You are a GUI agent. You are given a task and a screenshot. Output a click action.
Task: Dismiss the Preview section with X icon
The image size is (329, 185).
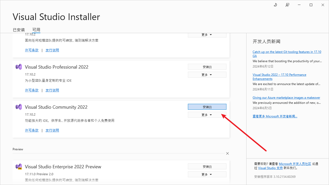pos(227,153)
